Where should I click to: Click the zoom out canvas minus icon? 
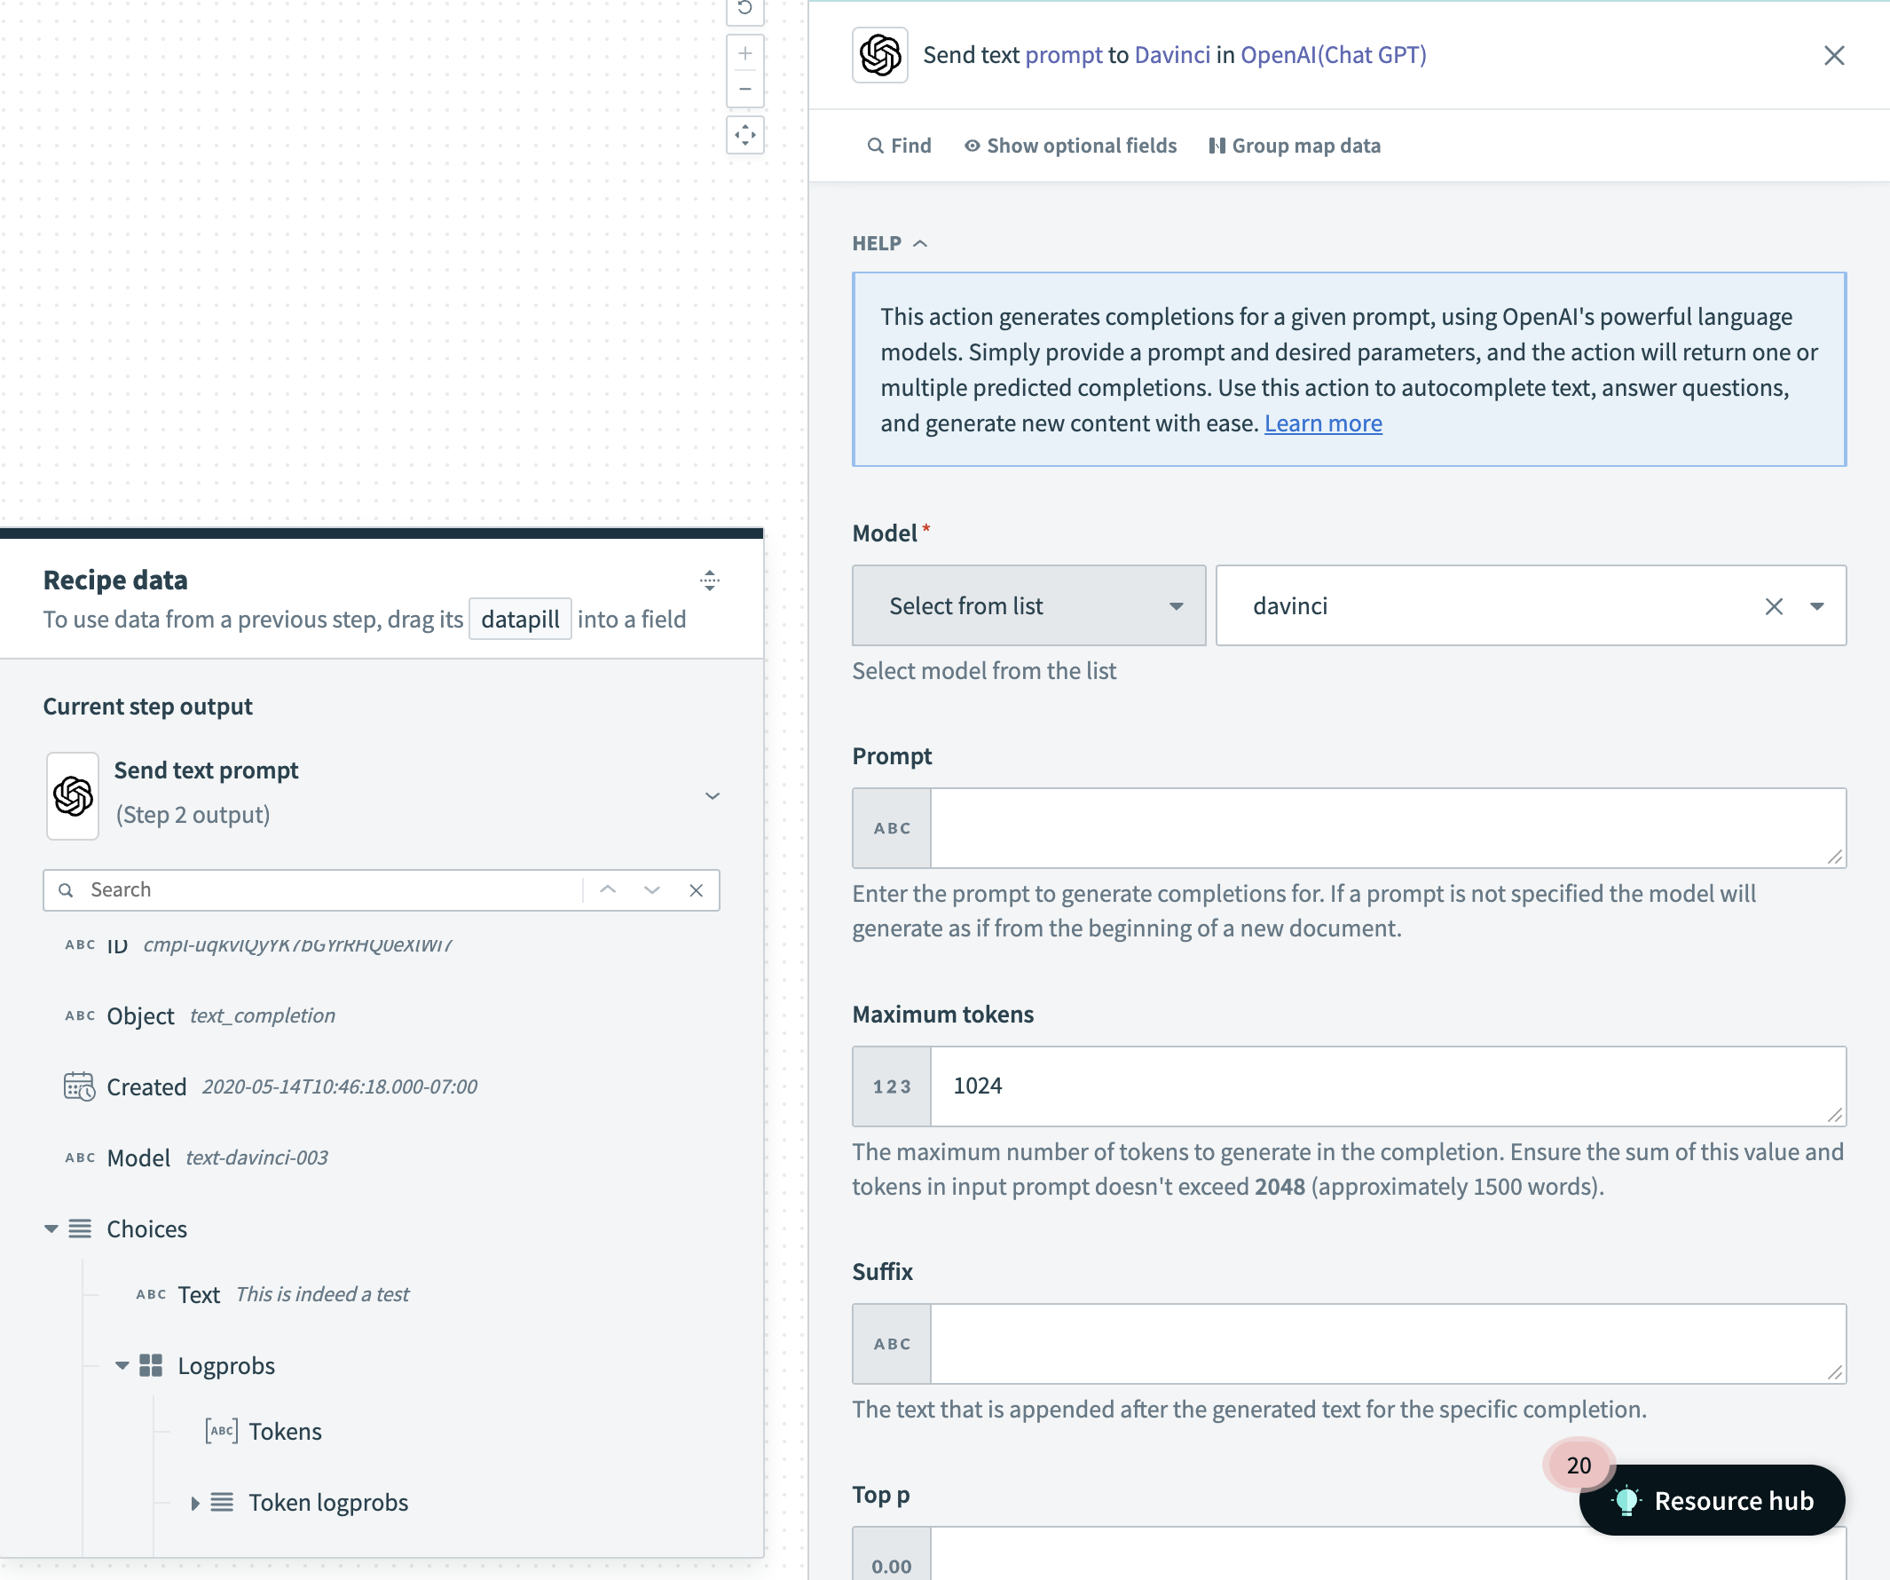click(744, 89)
